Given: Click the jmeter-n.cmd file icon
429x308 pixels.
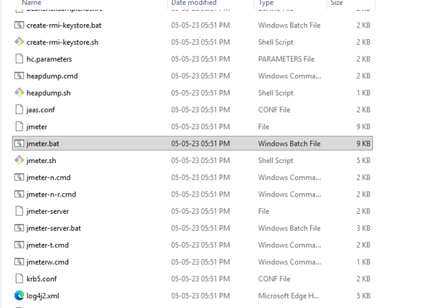Looking at the screenshot, I should coord(19,177).
